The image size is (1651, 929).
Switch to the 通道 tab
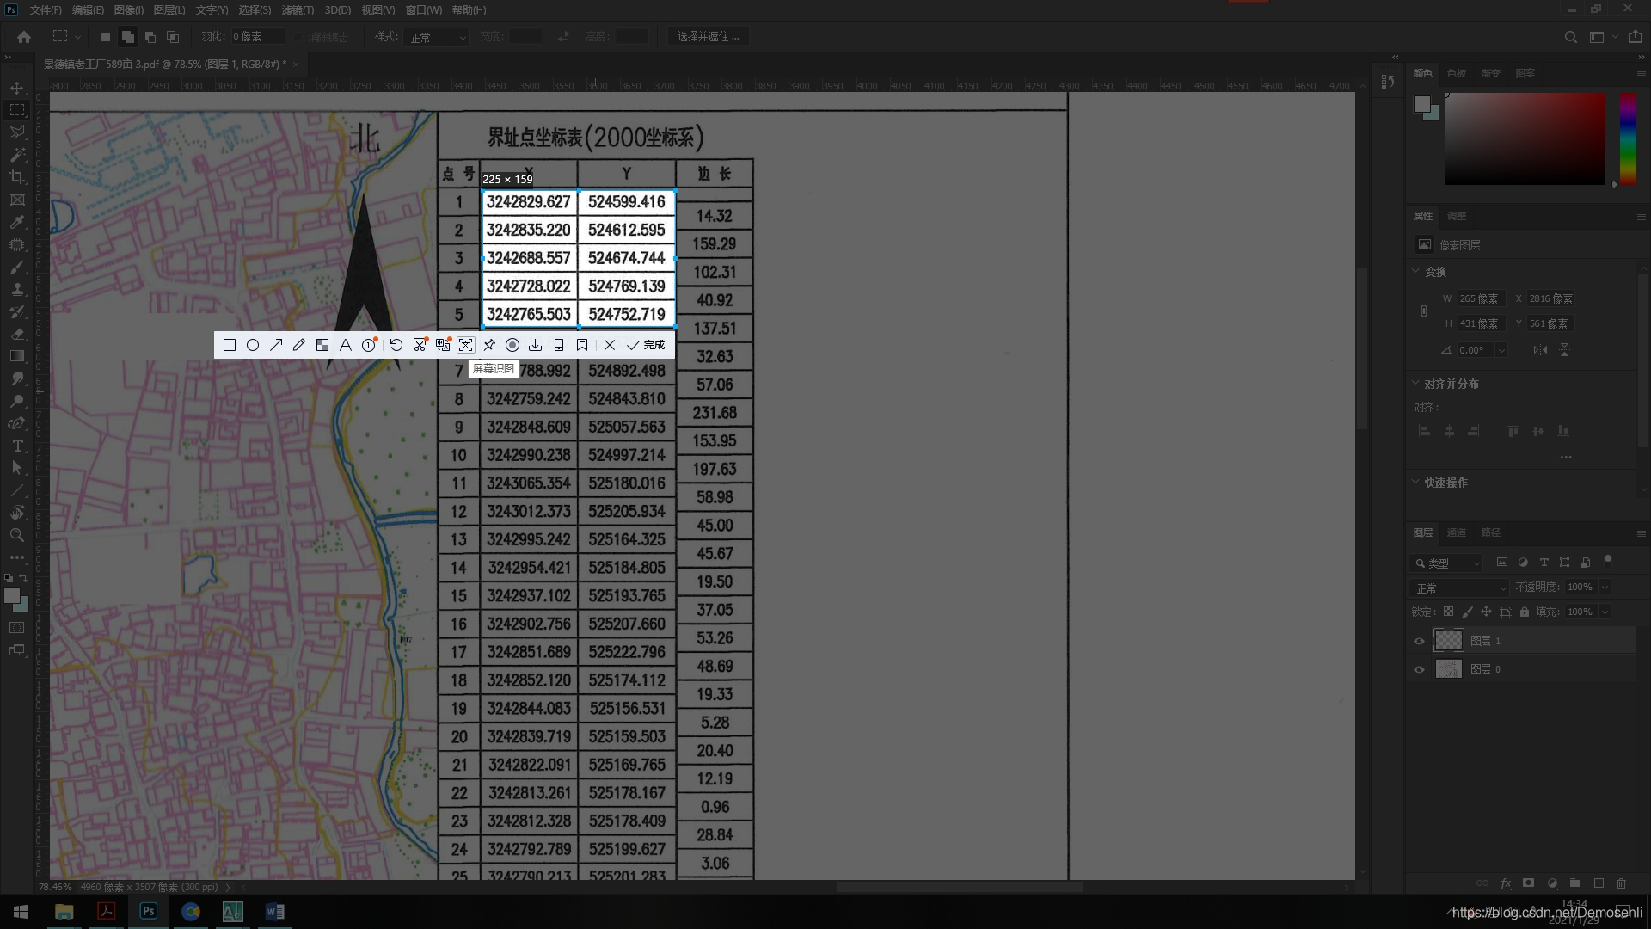[1456, 532]
